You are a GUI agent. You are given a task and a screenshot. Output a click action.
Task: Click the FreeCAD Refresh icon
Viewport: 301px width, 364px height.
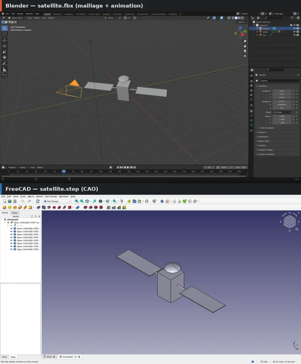pyautogui.click(x=38, y=201)
